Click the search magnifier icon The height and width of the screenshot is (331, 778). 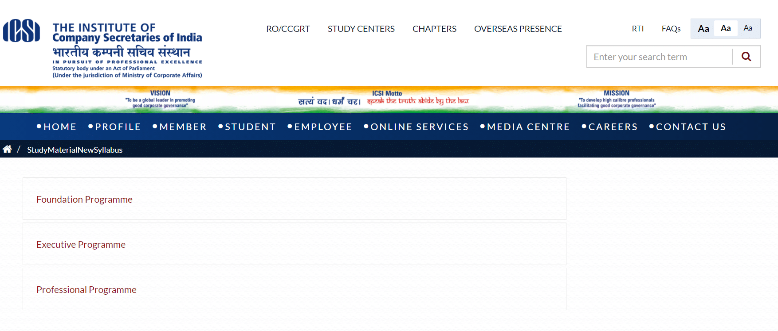(x=746, y=57)
